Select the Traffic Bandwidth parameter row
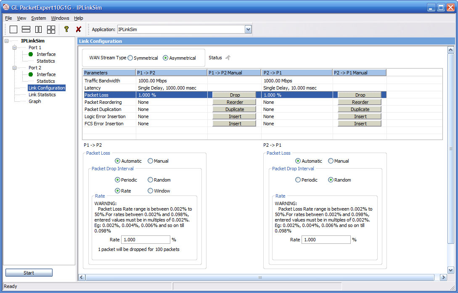 235,81
